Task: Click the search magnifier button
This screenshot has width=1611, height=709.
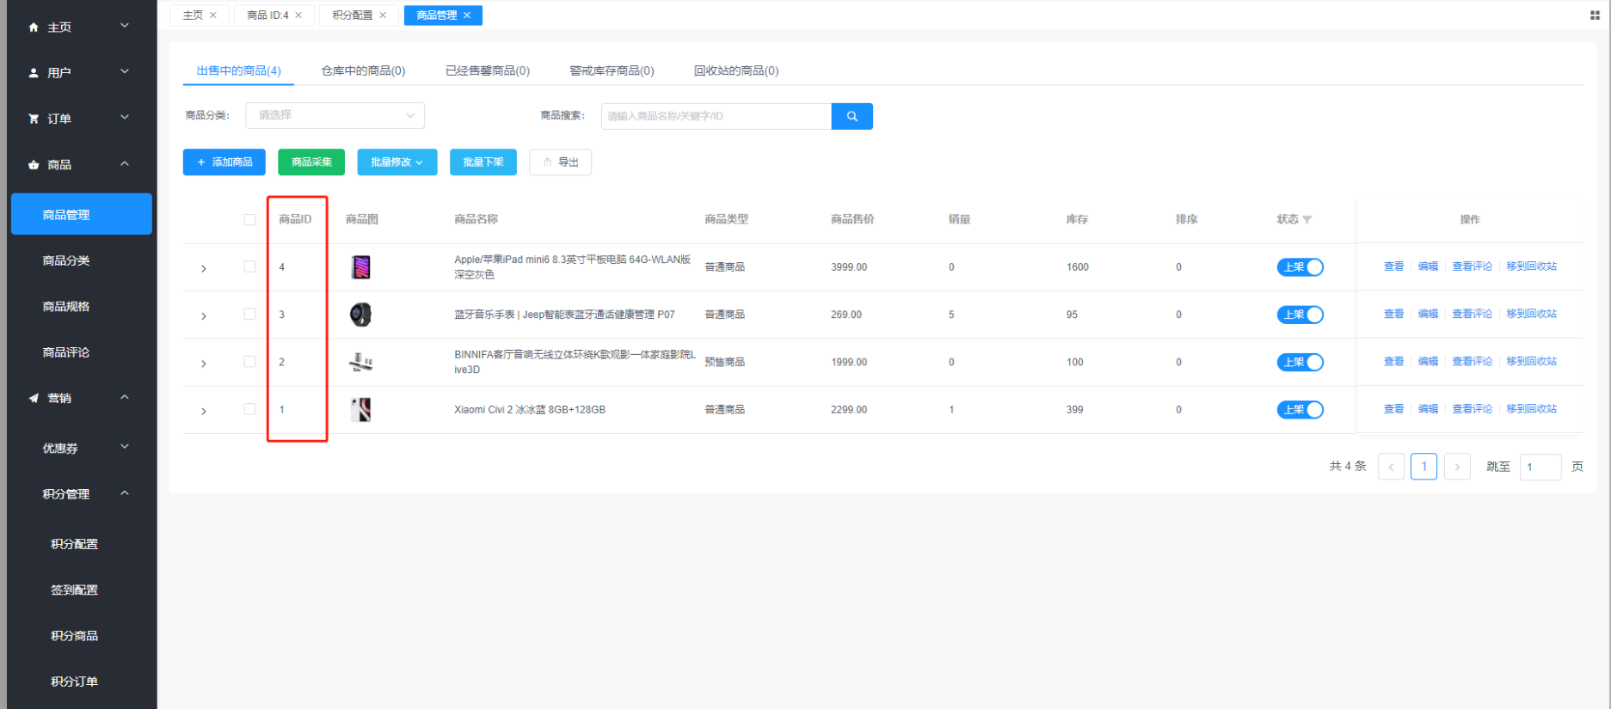Action: point(852,116)
